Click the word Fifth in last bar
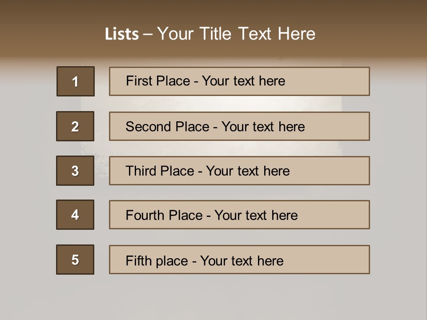The image size is (427, 320). (139, 261)
